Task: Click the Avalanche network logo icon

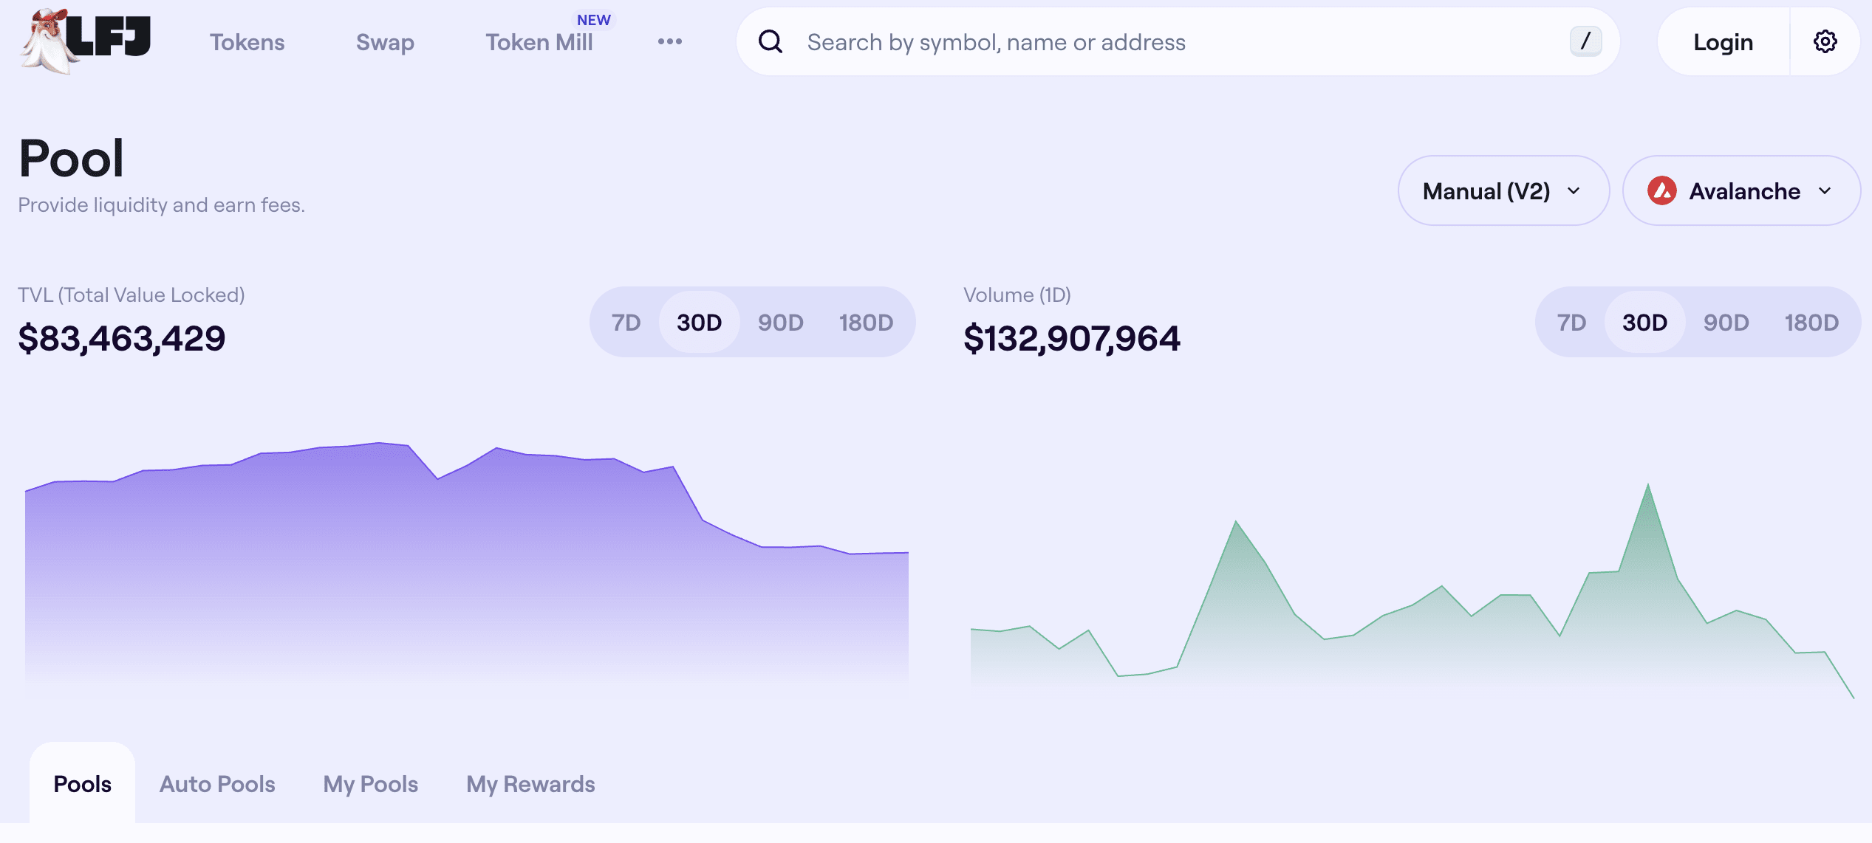Action: 1661,191
